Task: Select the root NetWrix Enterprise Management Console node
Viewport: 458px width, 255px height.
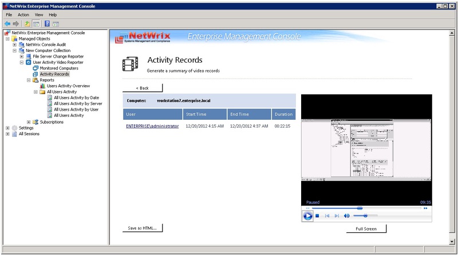Action: [x=48, y=33]
